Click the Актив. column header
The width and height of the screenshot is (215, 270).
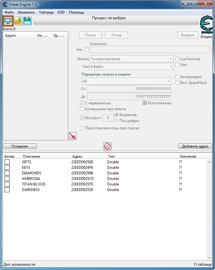[12, 156]
